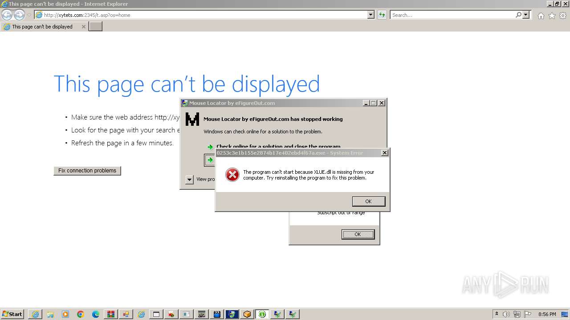The width and height of the screenshot is (570, 320).
Task: Click the blank window icon on the taskbar
Action: (156, 314)
